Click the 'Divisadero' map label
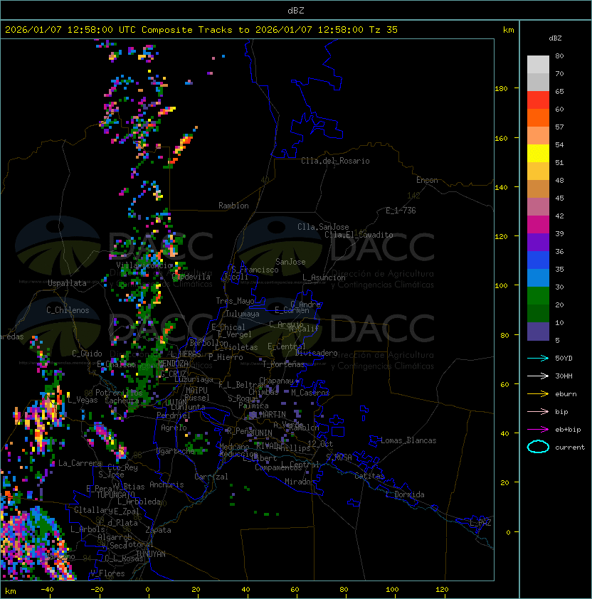This screenshot has height=599, width=592. pyautogui.click(x=317, y=353)
